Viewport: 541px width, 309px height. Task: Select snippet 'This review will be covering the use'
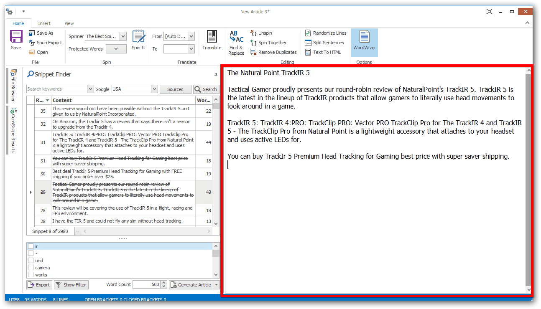coord(123,210)
